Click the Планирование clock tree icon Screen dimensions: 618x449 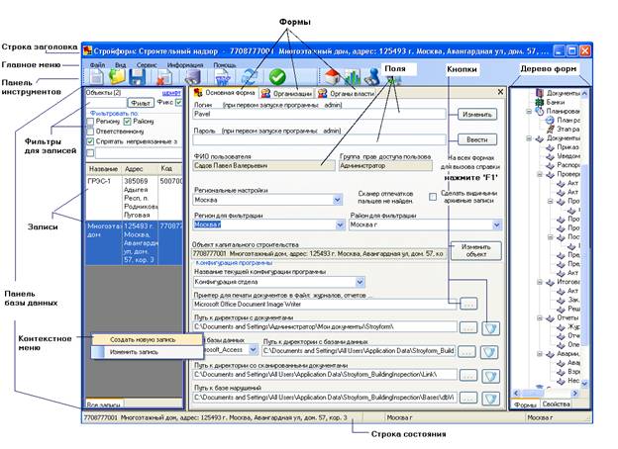(x=539, y=112)
